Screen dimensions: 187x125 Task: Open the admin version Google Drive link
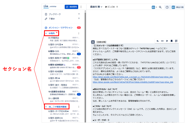click(133, 82)
